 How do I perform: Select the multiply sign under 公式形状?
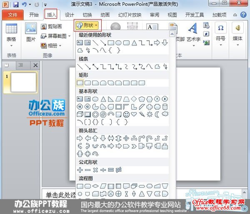click(x=95, y=170)
